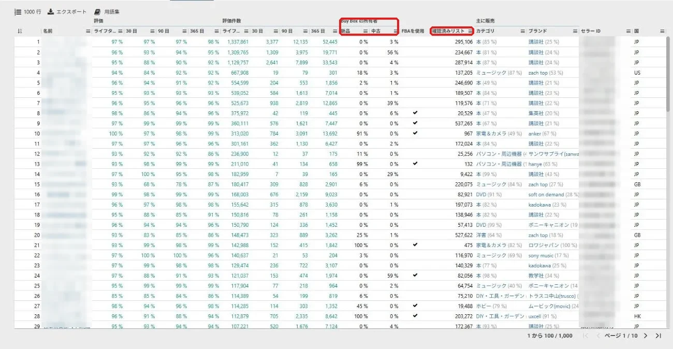
Task: Open the 1000 行 row count selector
Action: pyautogui.click(x=28, y=12)
